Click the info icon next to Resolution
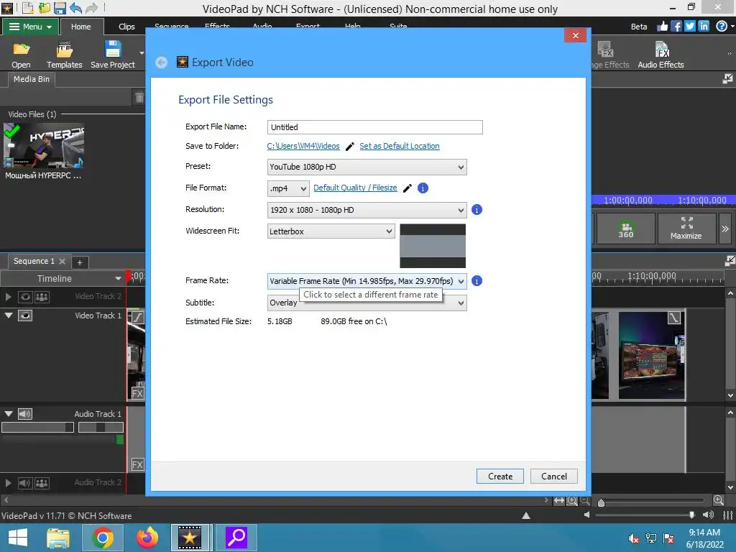The height and width of the screenshot is (552, 736). point(477,210)
